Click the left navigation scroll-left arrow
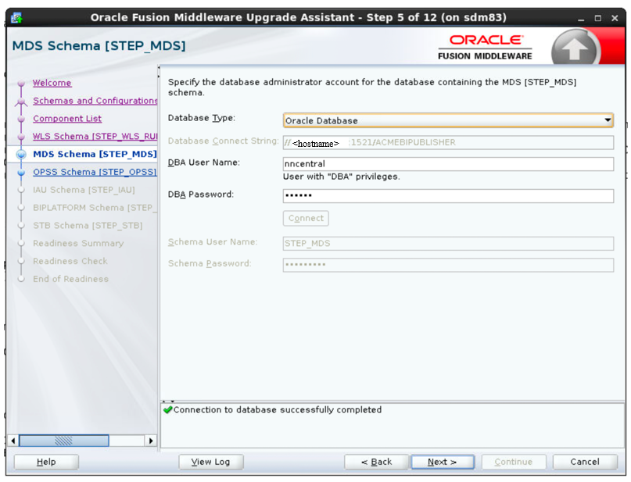 (x=13, y=441)
